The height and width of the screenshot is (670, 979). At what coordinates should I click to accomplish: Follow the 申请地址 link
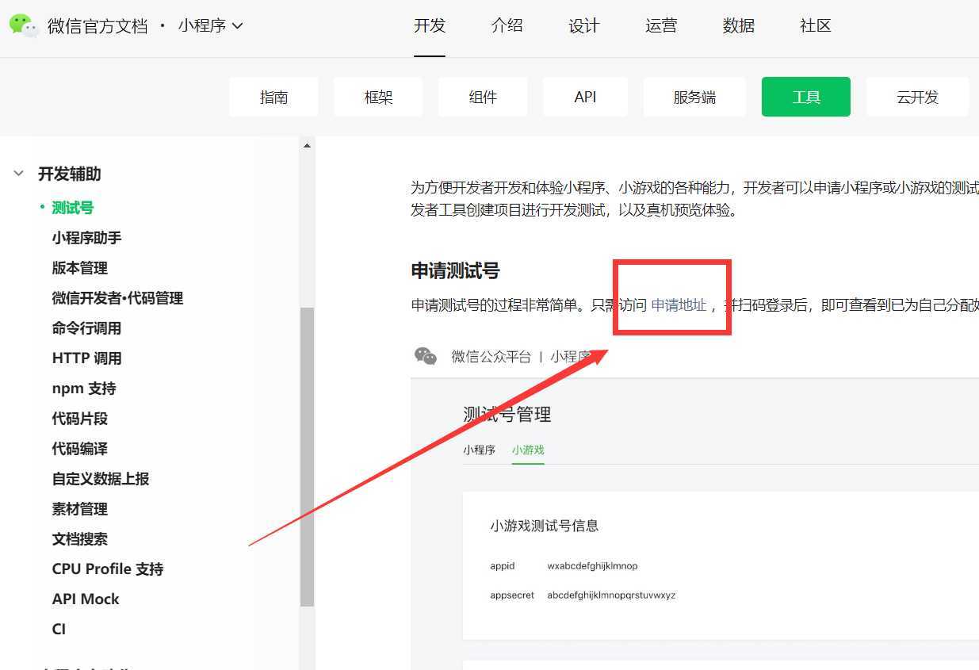679,305
